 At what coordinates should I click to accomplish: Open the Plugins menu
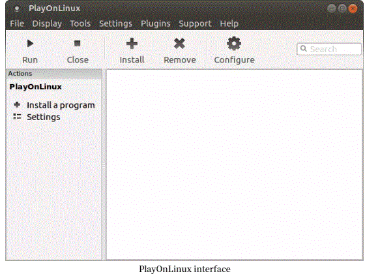(x=156, y=23)
